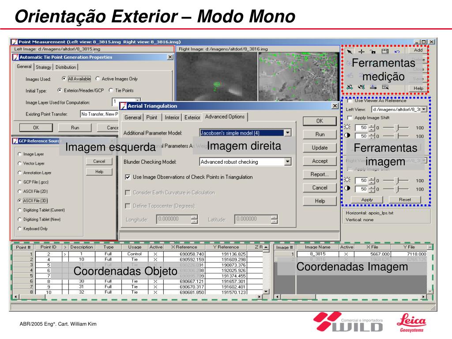Viewport: 452px width, 339px height.
Task: Click the X Reference column header
Action: click(x=184, y=247)
